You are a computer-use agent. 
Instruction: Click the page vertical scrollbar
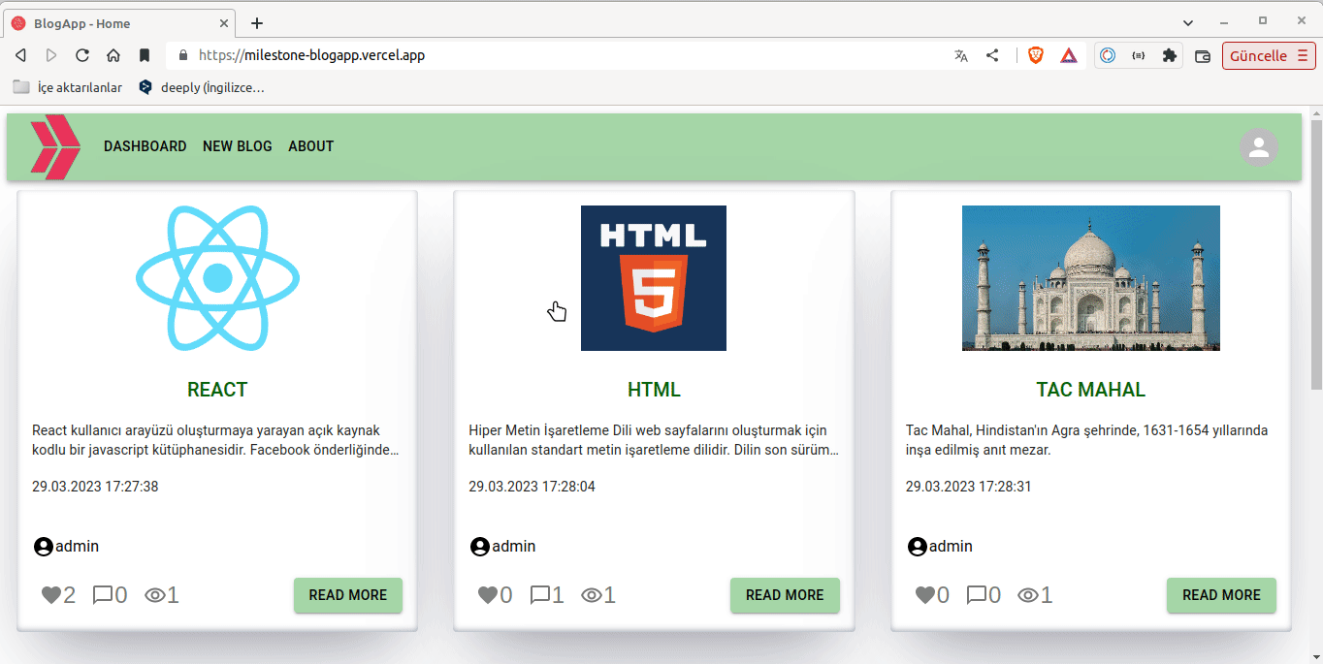coord(1316,255)
